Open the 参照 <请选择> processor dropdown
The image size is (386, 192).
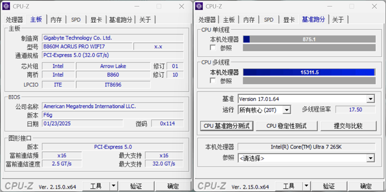[x=370, y=158]
